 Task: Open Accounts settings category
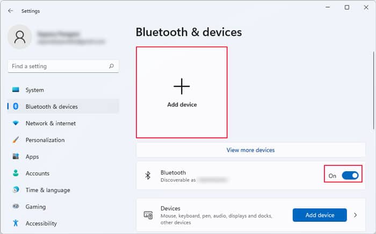(x=63, y=173)
